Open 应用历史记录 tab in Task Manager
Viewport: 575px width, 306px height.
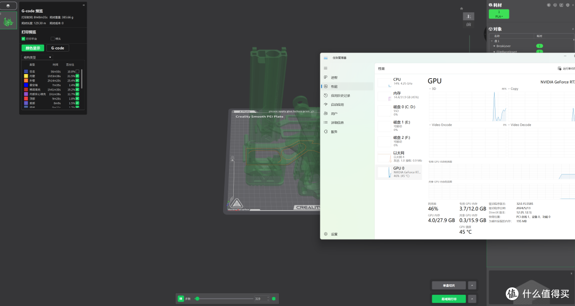tap(347, 96)
